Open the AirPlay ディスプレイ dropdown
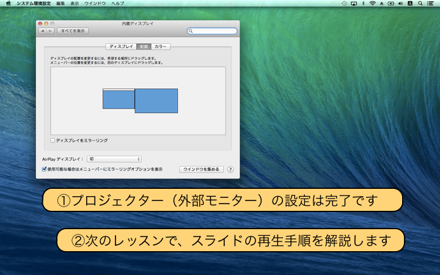Screen dimensions: 440x275 (x=114, y=159)
